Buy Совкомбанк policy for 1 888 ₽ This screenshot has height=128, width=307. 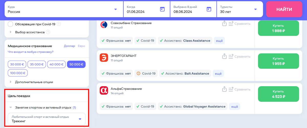[278, 28]
